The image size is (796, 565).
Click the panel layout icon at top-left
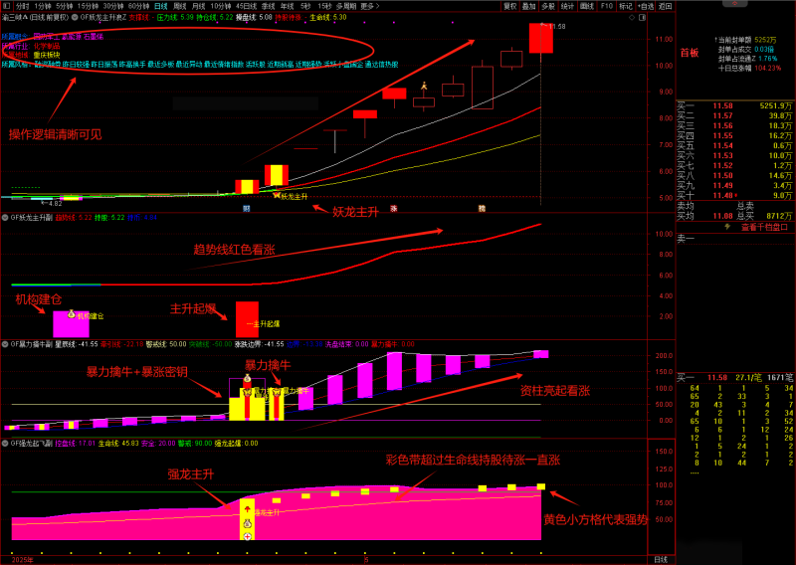click(6, 5)
